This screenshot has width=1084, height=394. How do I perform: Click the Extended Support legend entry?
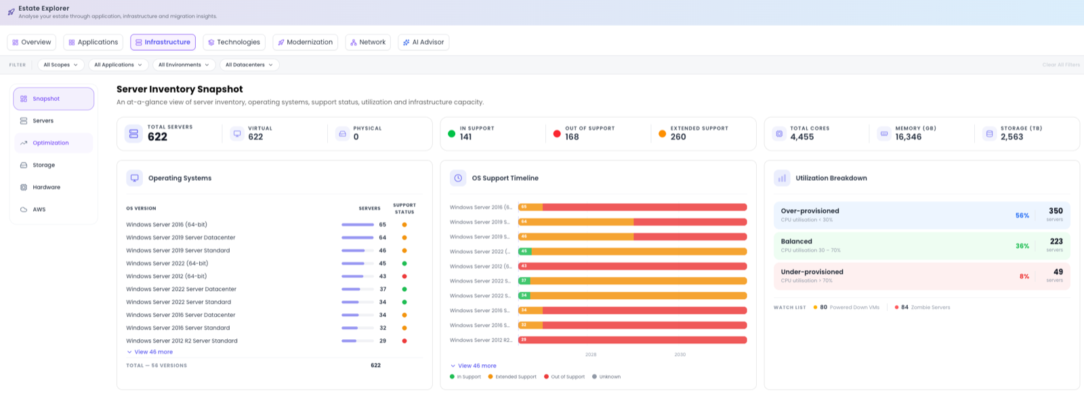click(512, 377)
